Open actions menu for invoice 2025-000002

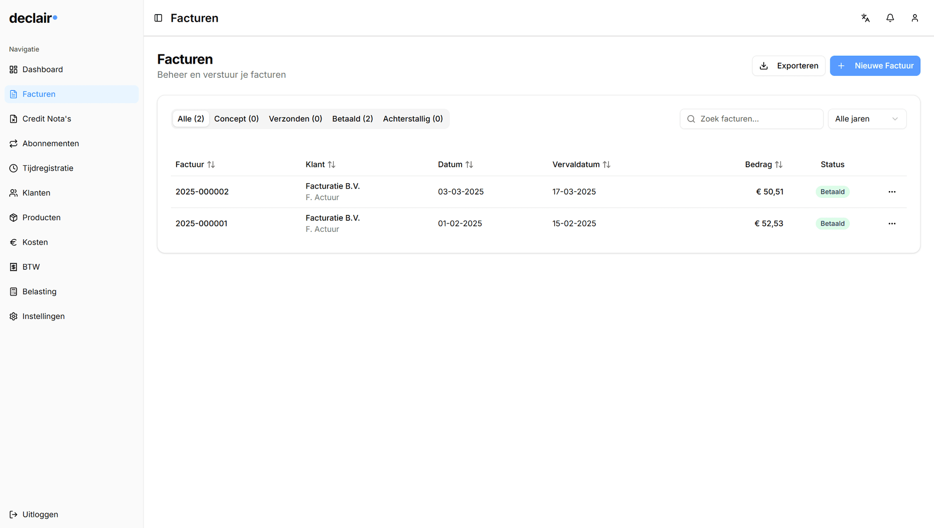892,192
